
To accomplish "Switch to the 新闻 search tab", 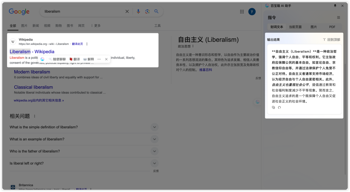I will coord(36,26).
